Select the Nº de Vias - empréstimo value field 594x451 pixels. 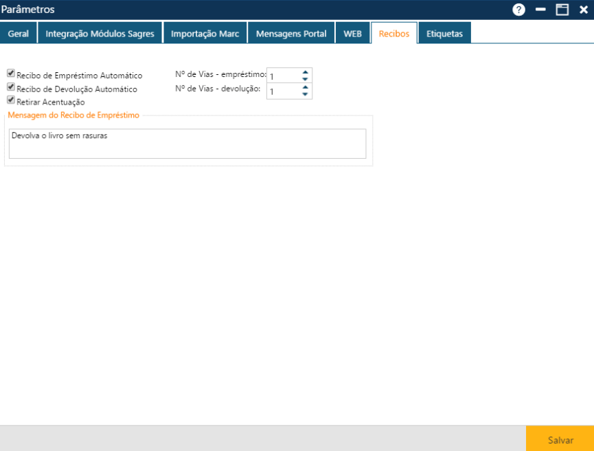(x=282, y=75)
